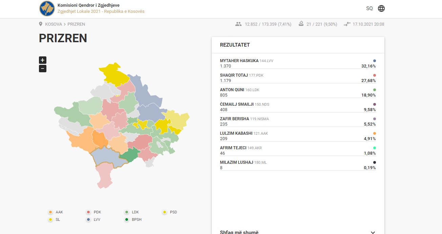Click the ballot box counted icon
This screenshot has height=234, width=442.
click(x=301, y=24)
